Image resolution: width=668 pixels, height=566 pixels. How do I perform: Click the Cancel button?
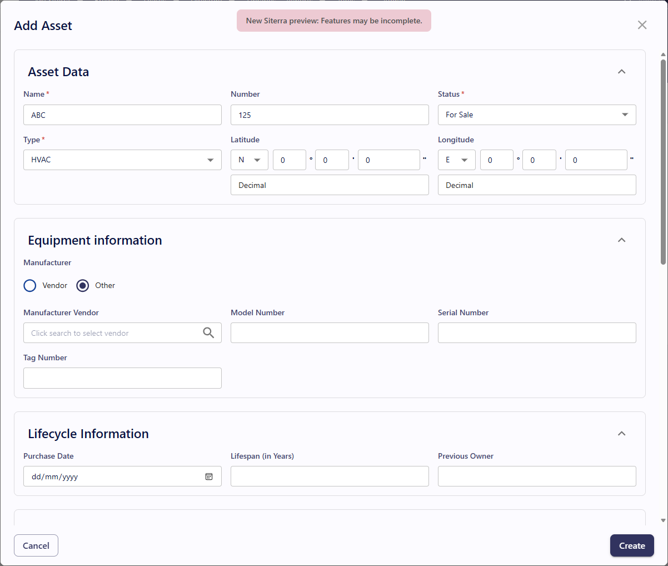coord(36,545)
